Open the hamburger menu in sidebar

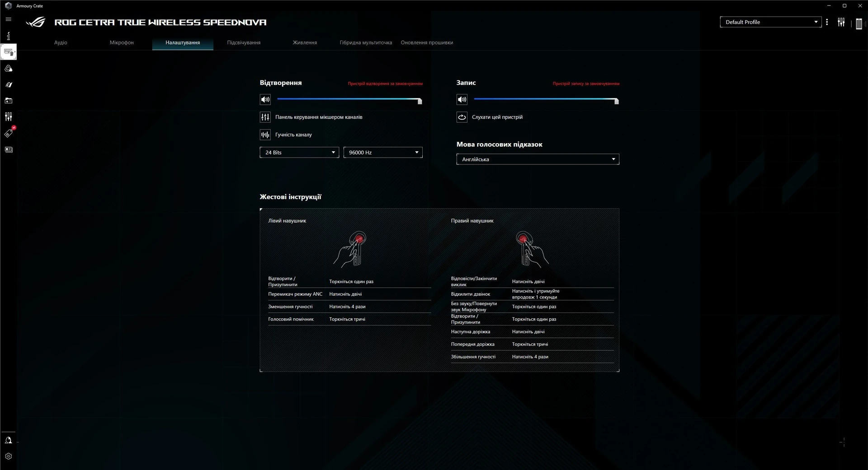[x=8, y=19]
